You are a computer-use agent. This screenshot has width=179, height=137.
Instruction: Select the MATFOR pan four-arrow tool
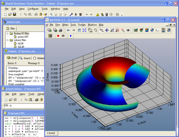click(107, 30)
